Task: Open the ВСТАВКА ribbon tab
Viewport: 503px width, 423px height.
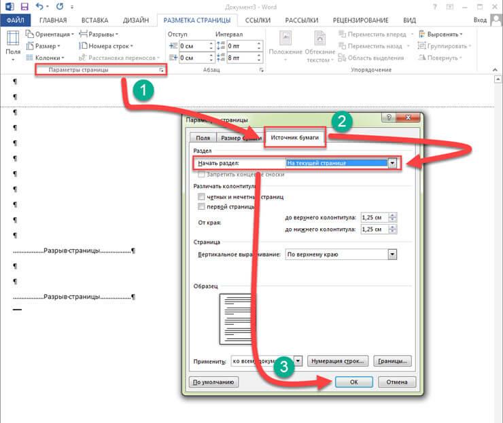Action: [x=94, y=20]
